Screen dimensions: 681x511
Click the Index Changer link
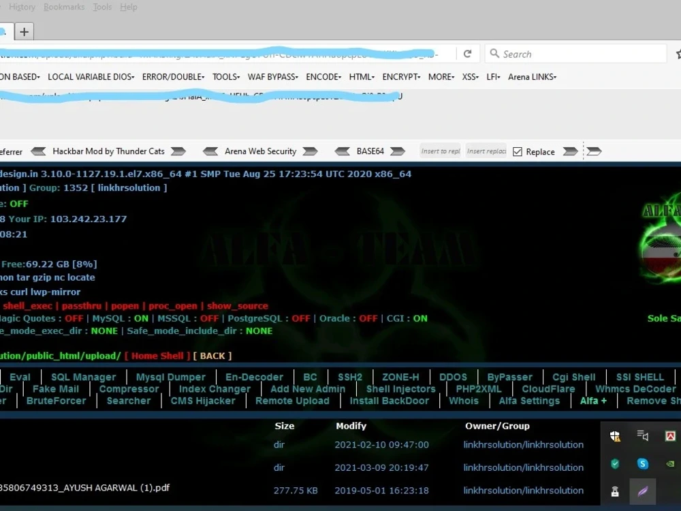(x=215, y=389)
